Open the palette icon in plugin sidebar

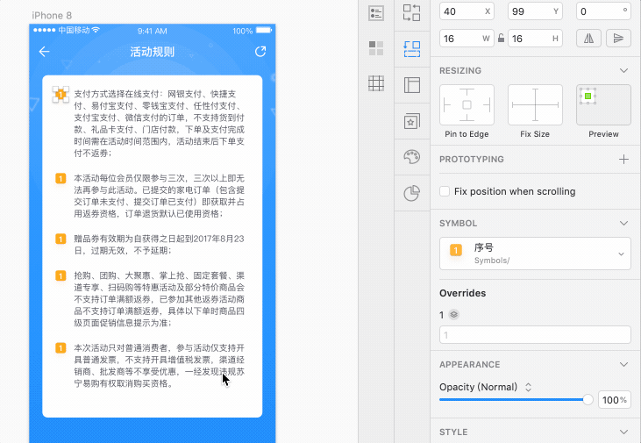click(411, 157)
